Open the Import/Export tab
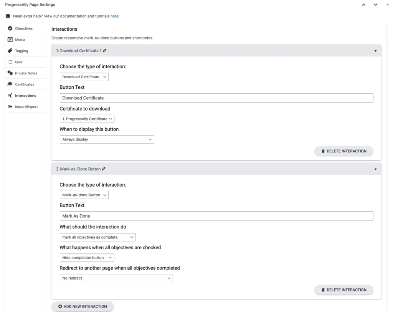Image resolution: width=393 pixels, height=313 pixels. pos(26,107)
